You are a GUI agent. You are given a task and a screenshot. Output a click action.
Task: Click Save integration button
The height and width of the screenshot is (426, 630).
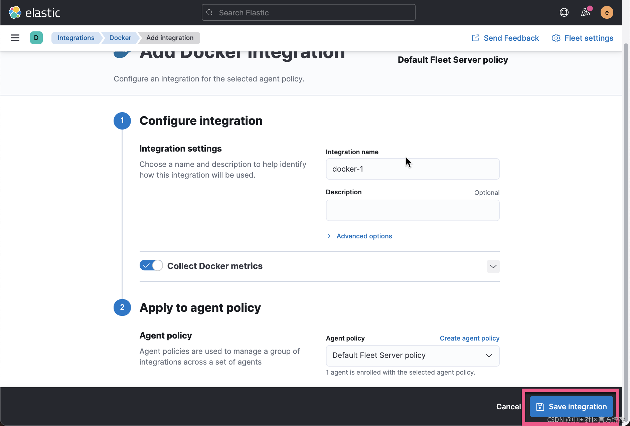tap(572, 407)
